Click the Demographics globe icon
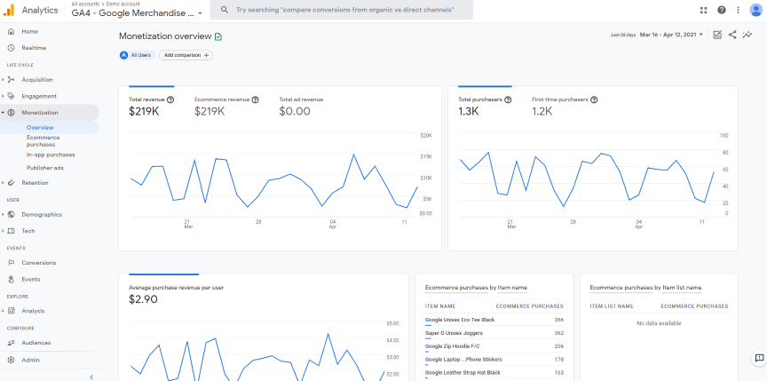The height and width of the screenshot is (381, 767). point(11,214)
